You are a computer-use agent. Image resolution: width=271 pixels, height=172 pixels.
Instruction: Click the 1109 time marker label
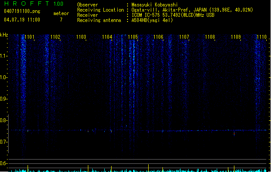click(x=236, y=37)
